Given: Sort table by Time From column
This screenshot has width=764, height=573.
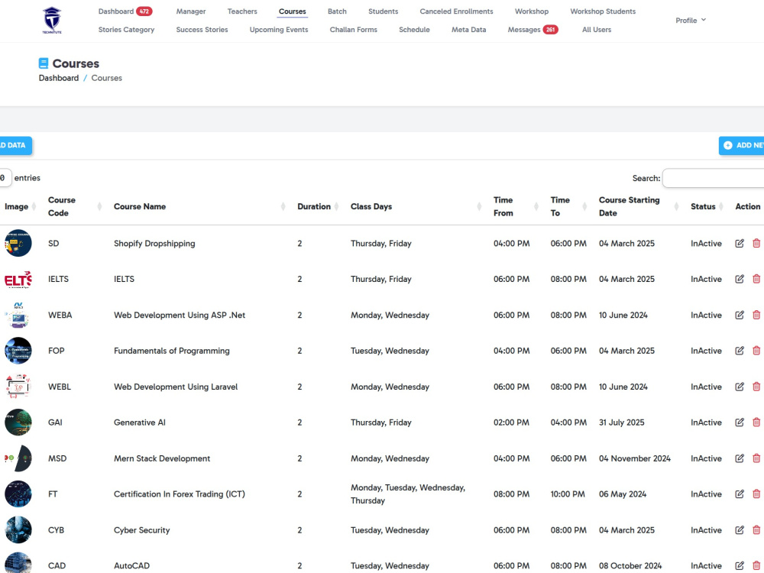Looking at the screenshot, I should 514,206.
